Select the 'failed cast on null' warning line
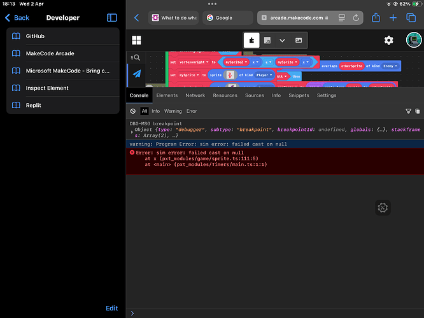Viewport: 424px width, 318px height. click(275, 144)
